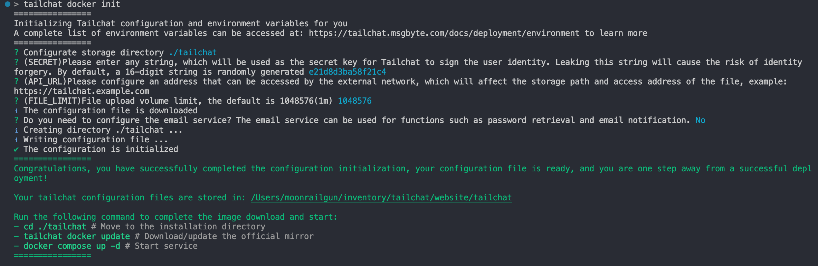Click the "docker compose up -d" command
This screenshot has height=266, width=818.
click(72, 246)
